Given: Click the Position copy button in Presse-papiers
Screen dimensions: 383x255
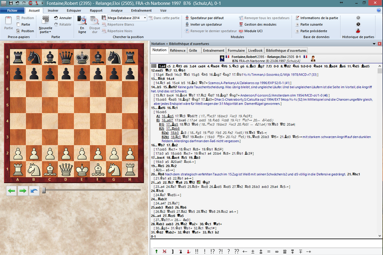Looking at the screenshot, I should 25,31.
